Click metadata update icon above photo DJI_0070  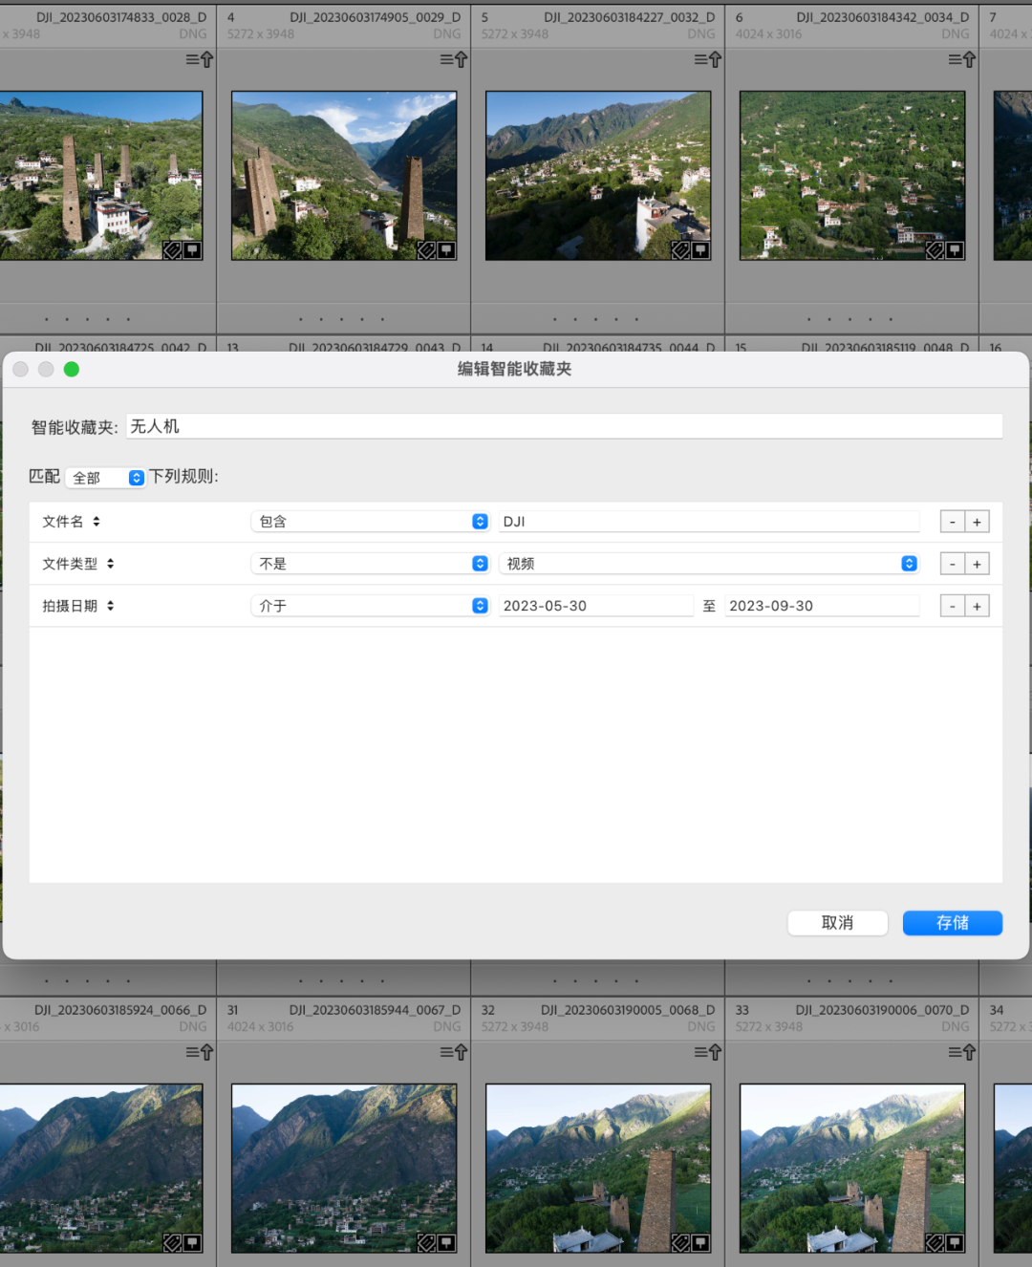pos(961,1052)
